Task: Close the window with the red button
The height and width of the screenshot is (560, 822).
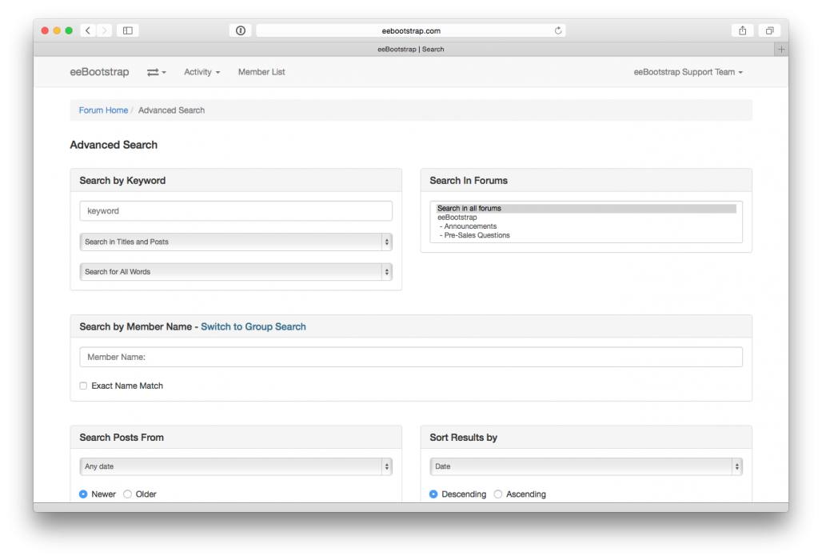Action: pyautogui.click(x=45, y=30)
